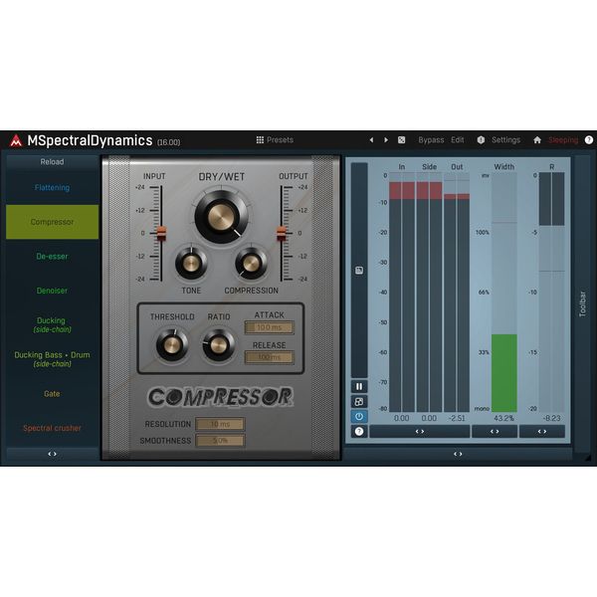
Task: Click the INPUT gain slider handle
Action: tap(161, 234)
